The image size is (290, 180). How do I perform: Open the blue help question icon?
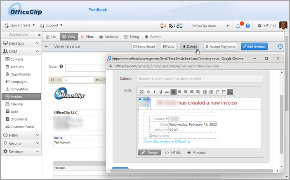[x=248, y=26]
